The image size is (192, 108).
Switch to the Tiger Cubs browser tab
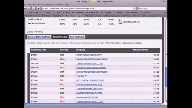(x=73, y=16)
